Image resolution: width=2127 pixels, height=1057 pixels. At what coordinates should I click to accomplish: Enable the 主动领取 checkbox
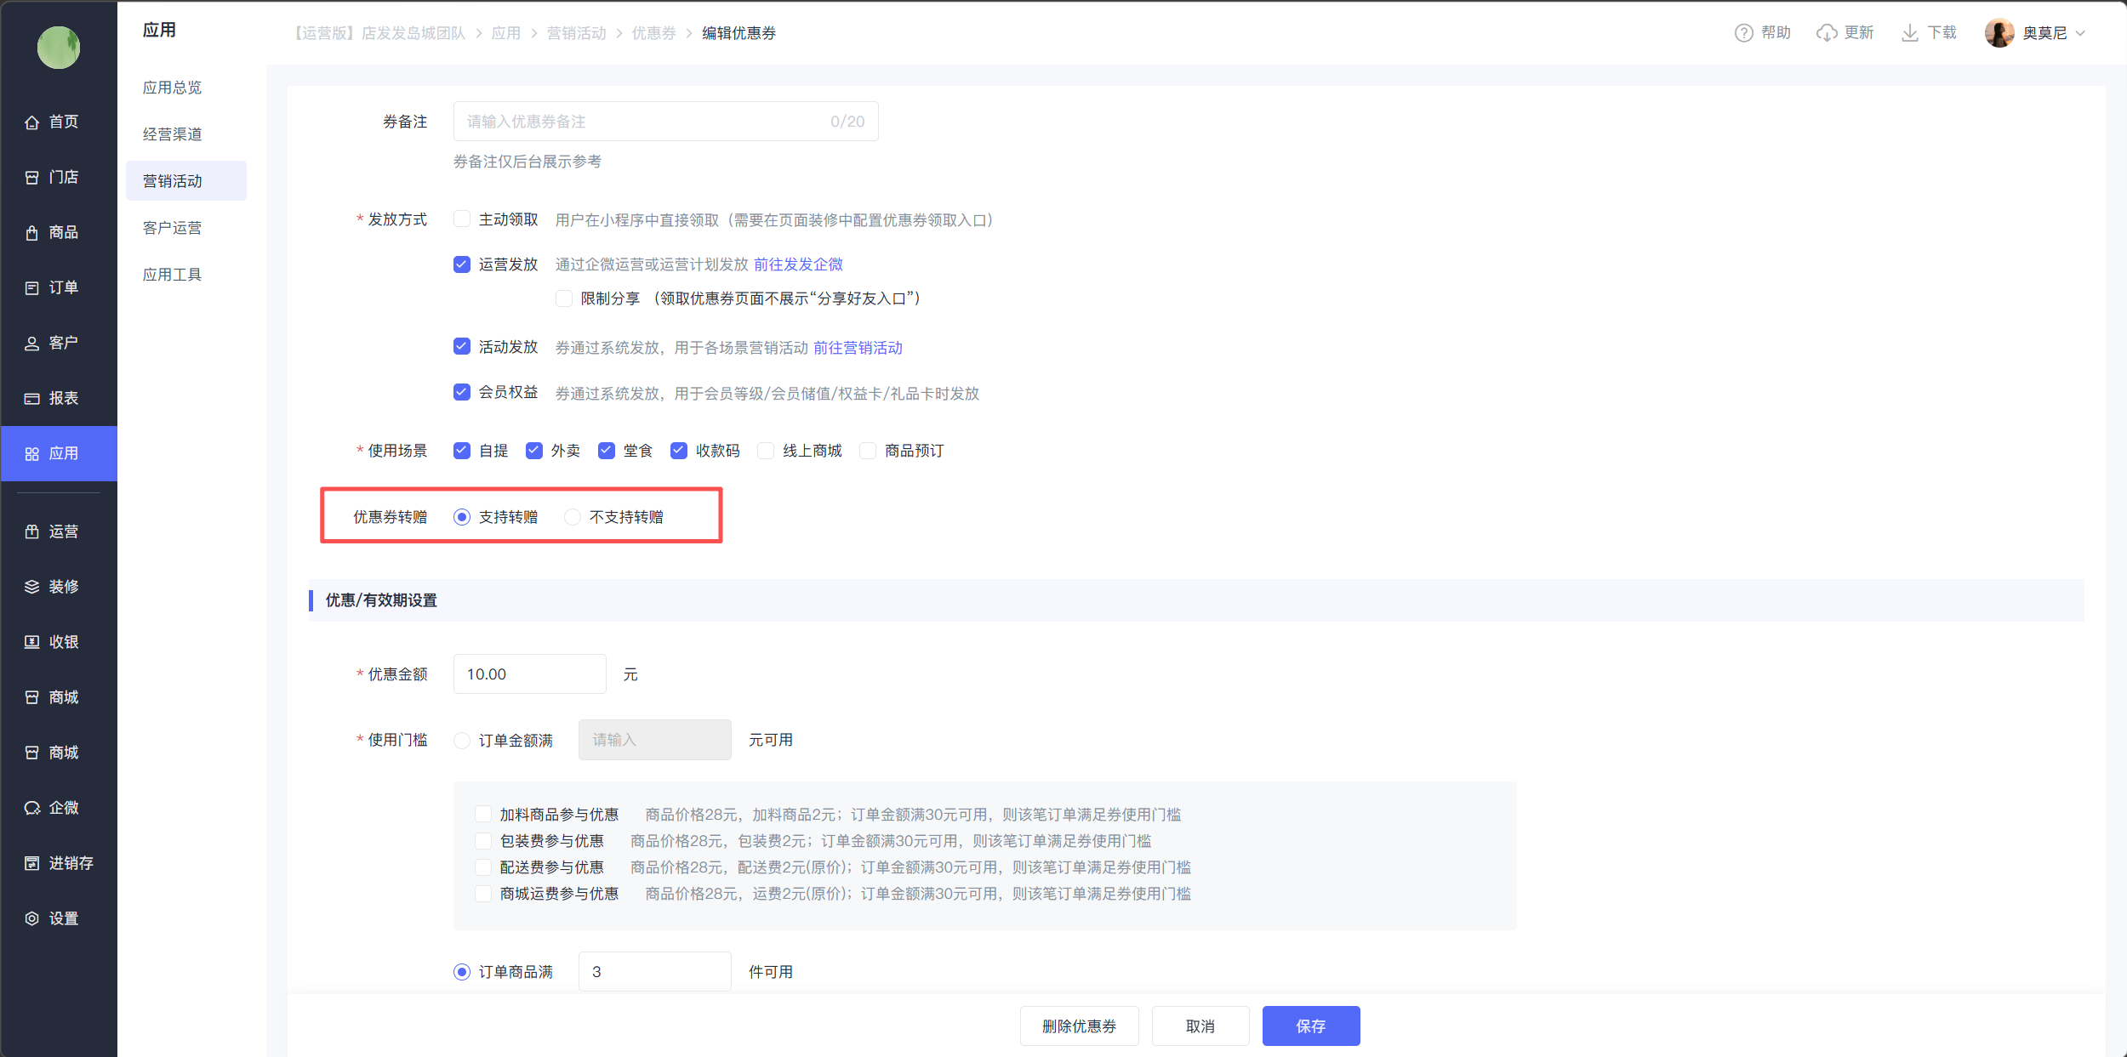click(x=462, y=219)
